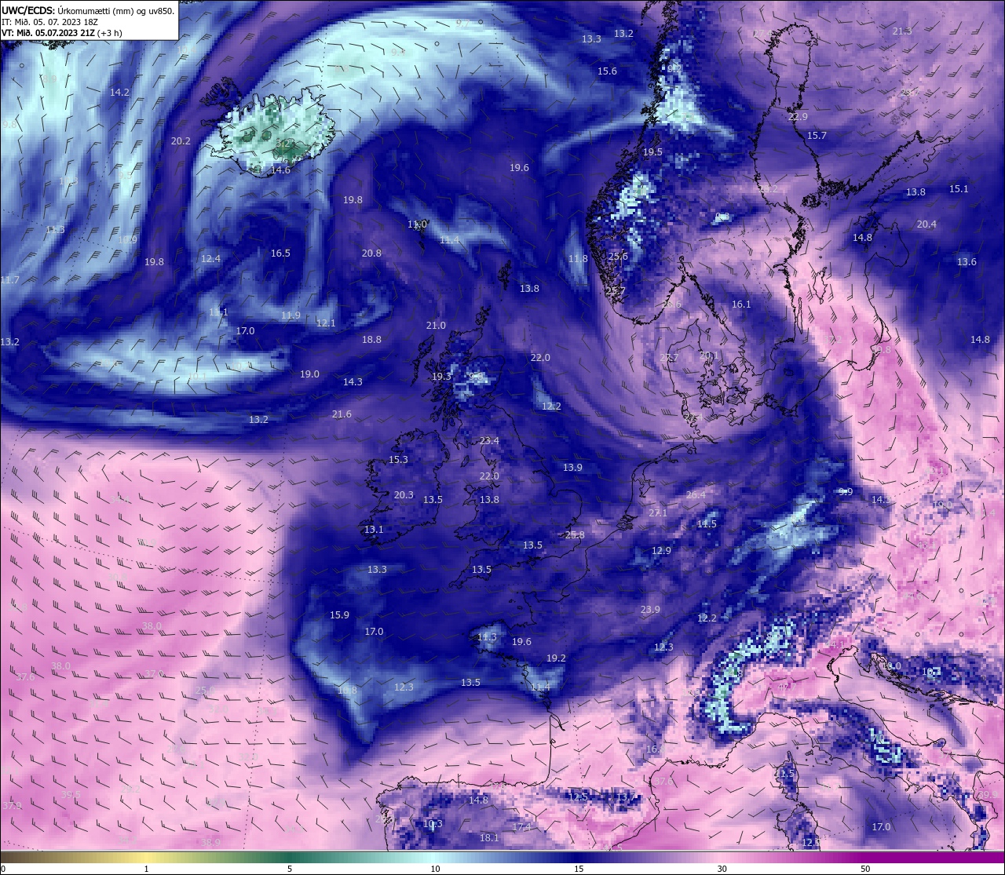This screenshot has width=1005, height=875.
Task: Click the 14.3 value on the map
Action: [x=353, y=382]
